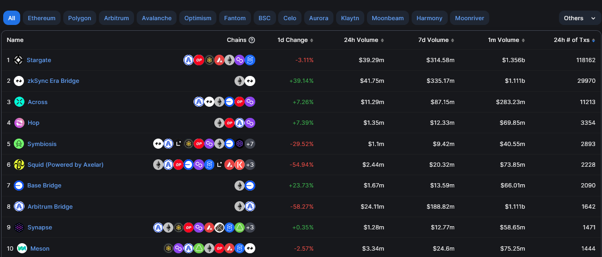Viewport: 602px width, 257px height.
Task: Open the Stargate bridge link
Action: 39,60
